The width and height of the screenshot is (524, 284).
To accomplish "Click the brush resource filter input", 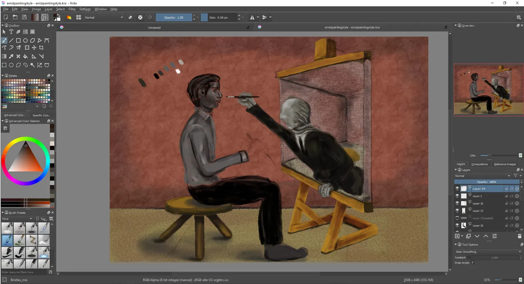I will [x=24, y=272].
